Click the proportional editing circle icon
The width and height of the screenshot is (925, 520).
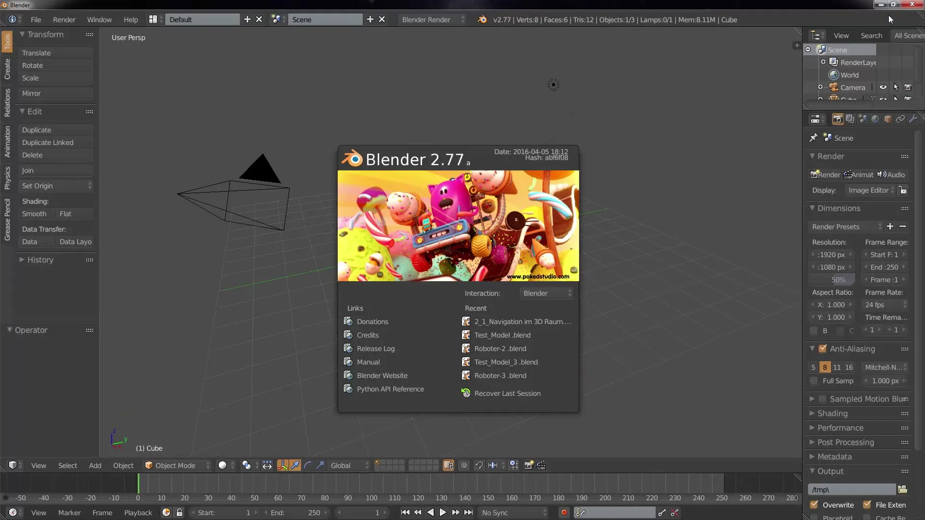(x=464, y=465)
